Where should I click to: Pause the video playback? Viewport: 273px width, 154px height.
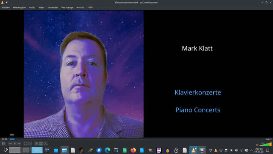3,144
